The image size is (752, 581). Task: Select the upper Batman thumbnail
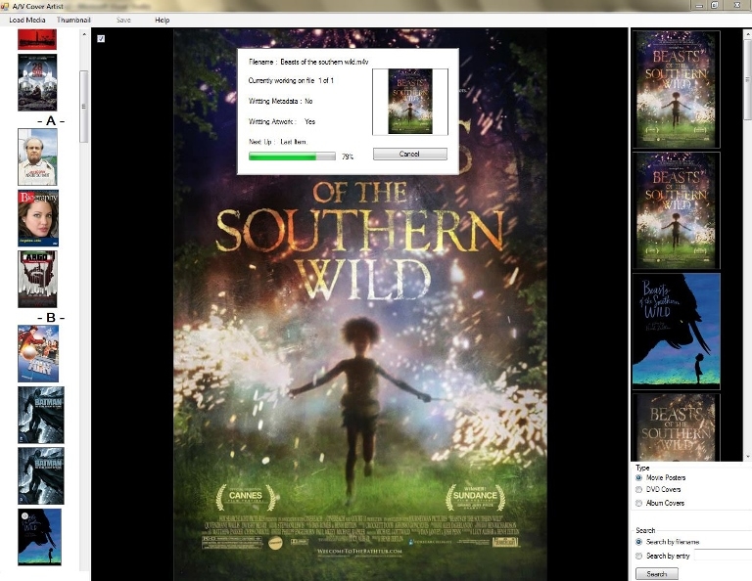tap(41, 415)
